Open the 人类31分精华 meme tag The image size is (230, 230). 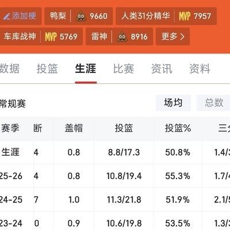[166, 16]
